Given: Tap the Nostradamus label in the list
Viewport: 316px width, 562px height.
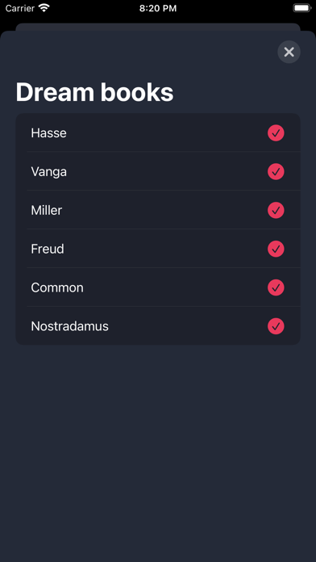Looking at the screenshot, I should [x=70, y=326].
